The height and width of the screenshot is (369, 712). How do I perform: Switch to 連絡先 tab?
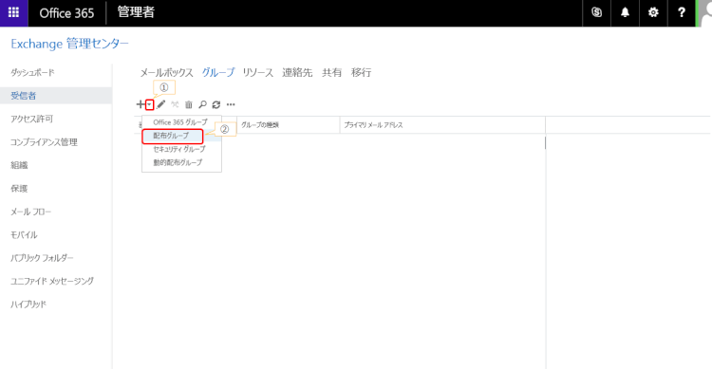pos(297,73)
